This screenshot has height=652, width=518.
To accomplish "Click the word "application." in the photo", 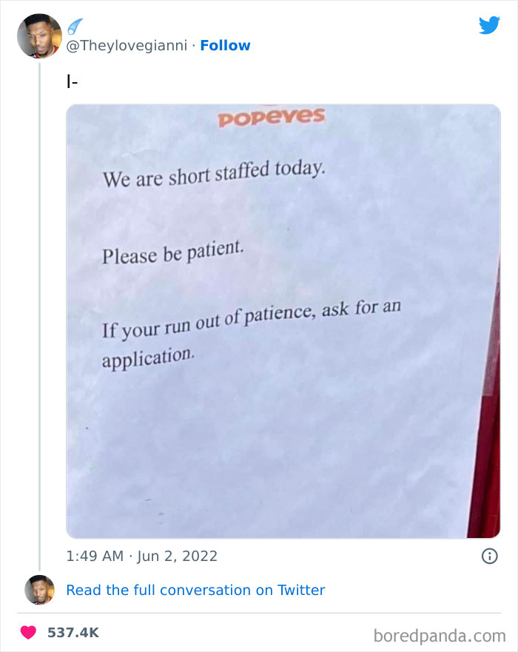I will pyautogui.click(x=148, y=358).
